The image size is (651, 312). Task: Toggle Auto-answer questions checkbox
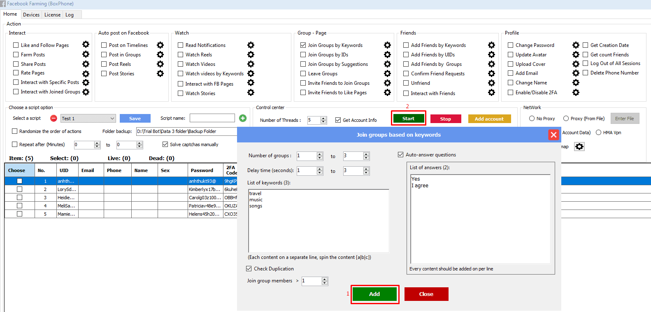tap(400, 154)
